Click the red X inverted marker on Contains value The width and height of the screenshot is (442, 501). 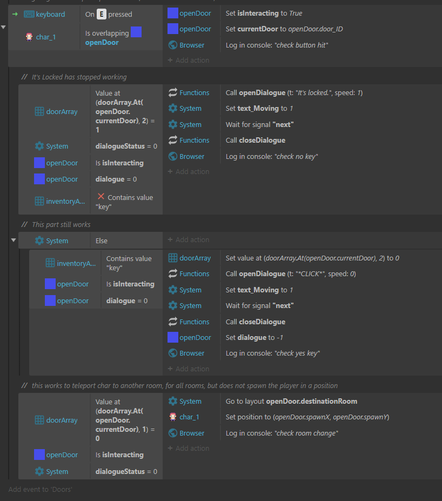[x=101, y=197]
